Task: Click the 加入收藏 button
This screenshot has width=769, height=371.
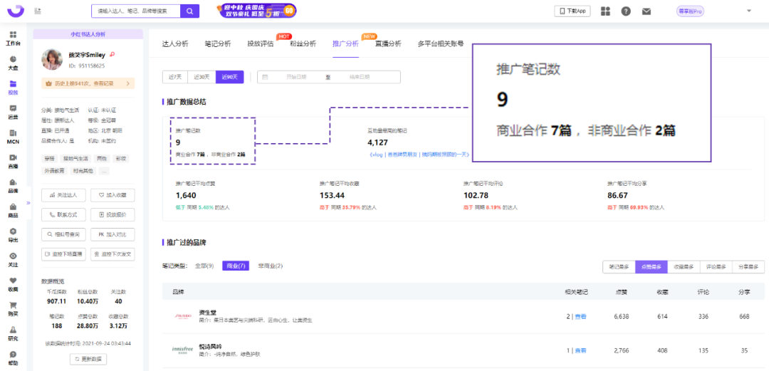Action: [x=113, y=195]
